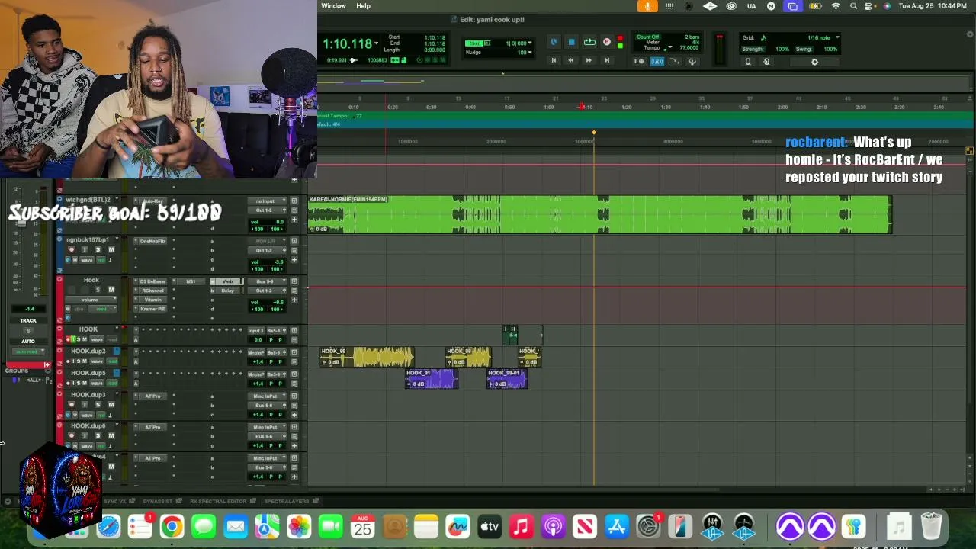The height and width of the screenshot is (549, 976).
Task: Toggle Loop Playback in the transport
Action: pos(589,43)
